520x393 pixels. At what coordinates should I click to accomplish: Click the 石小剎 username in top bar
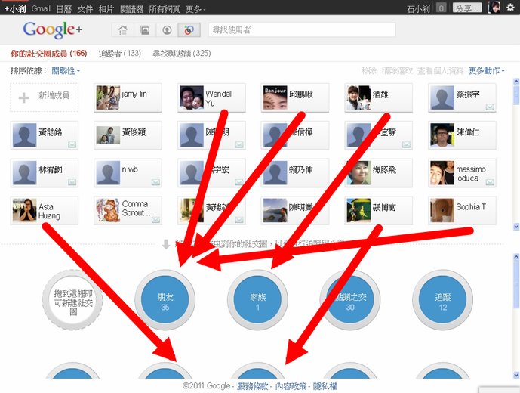point(419,8)
